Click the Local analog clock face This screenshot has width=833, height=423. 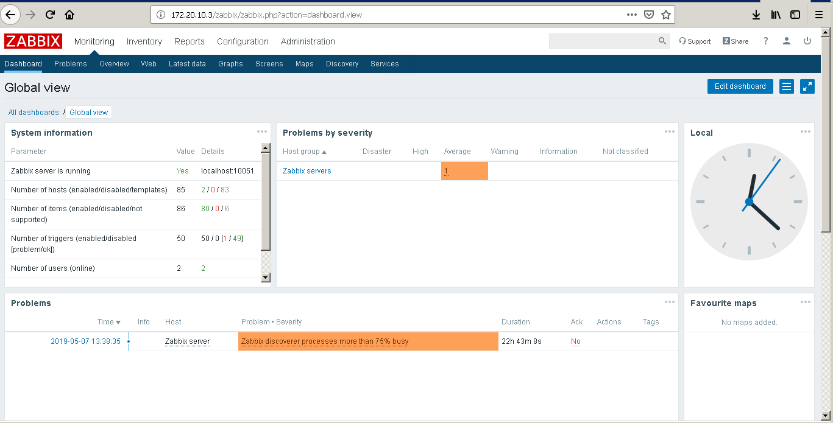[x=749, y=201]
